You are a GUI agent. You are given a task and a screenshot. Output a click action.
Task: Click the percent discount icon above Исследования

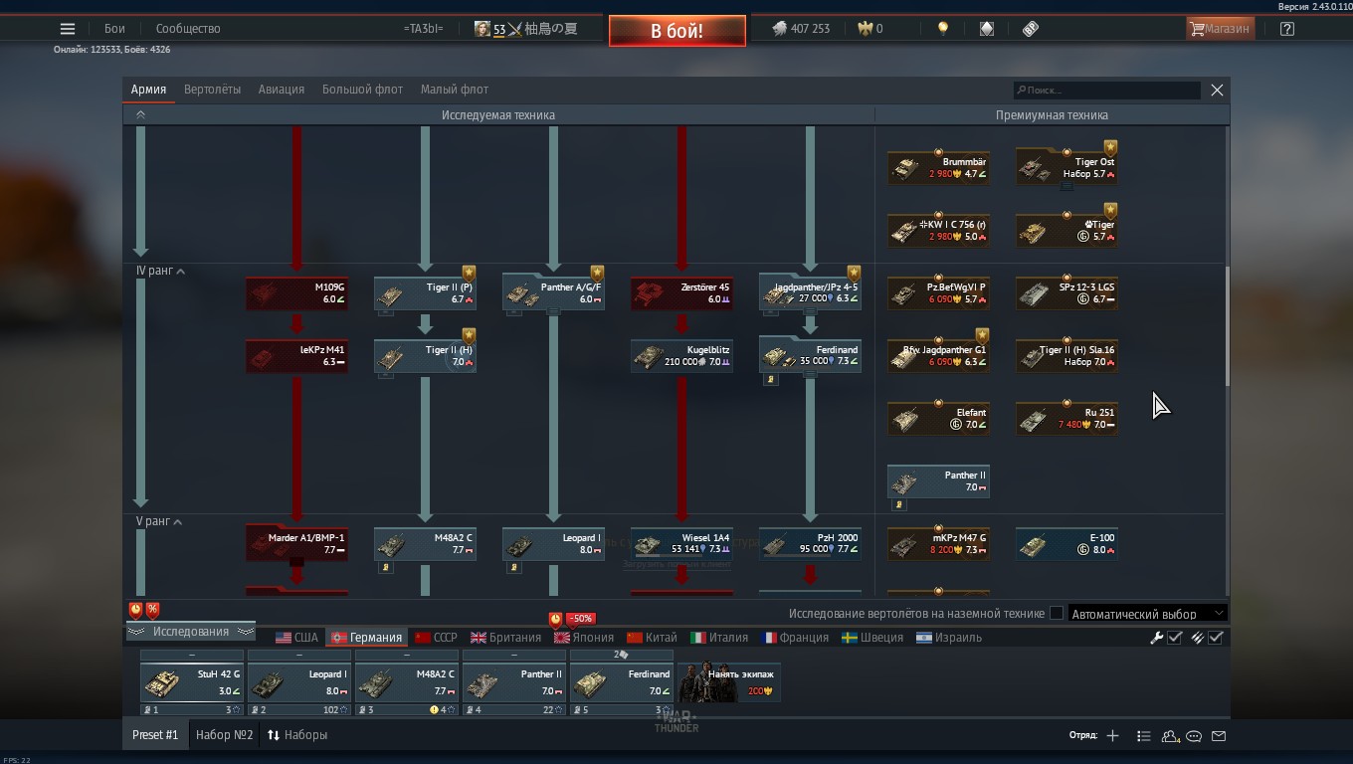pos(152,610)
